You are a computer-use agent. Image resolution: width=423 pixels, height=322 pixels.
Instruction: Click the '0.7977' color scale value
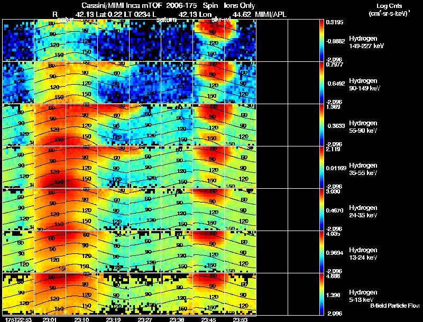pos(335,65)
